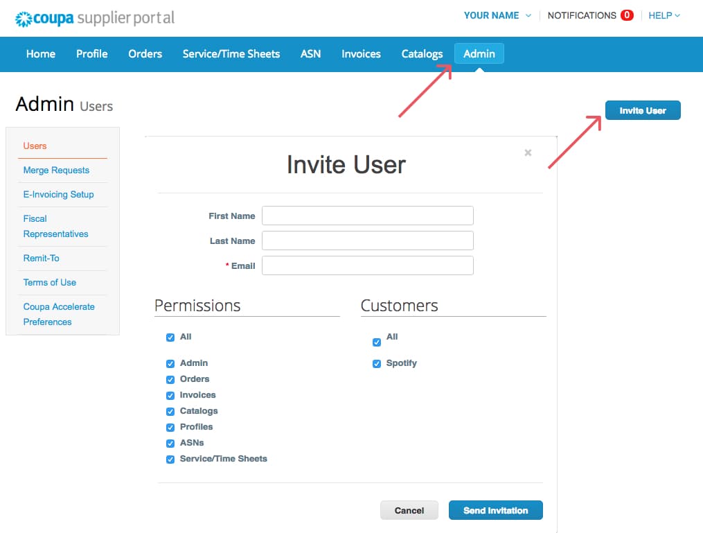Focus the Email input field
Screen dimensions: 703x533
367,265
